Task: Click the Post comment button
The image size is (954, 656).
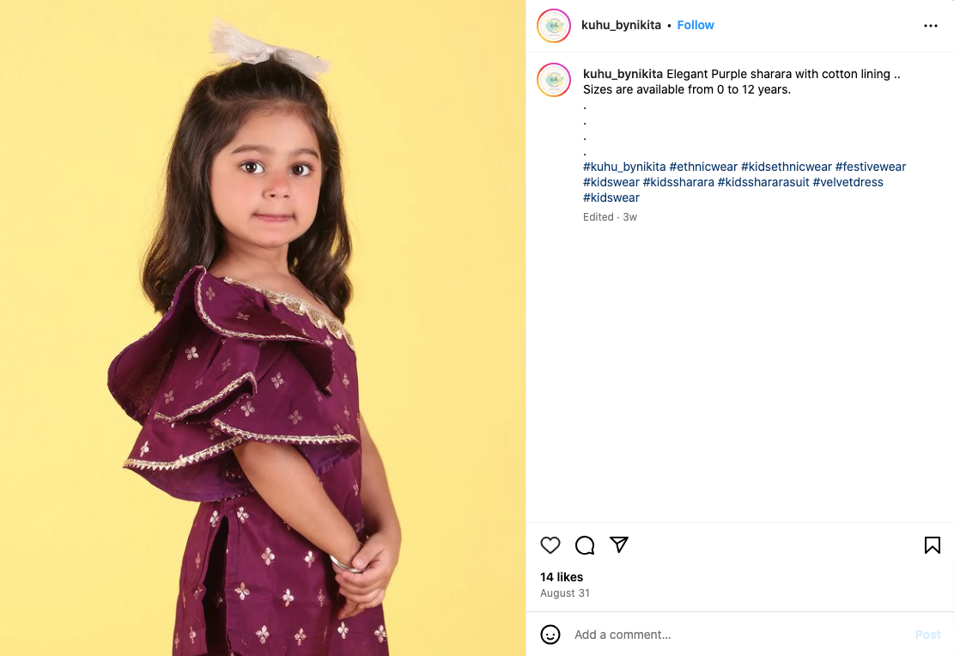Action: [927, 635]
